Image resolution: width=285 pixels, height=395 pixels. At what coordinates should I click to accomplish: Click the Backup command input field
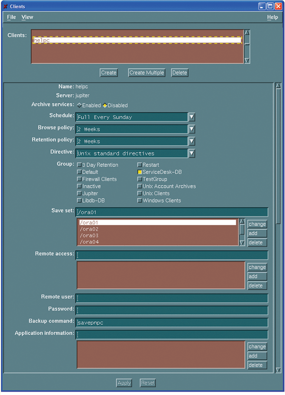(172, 323)
